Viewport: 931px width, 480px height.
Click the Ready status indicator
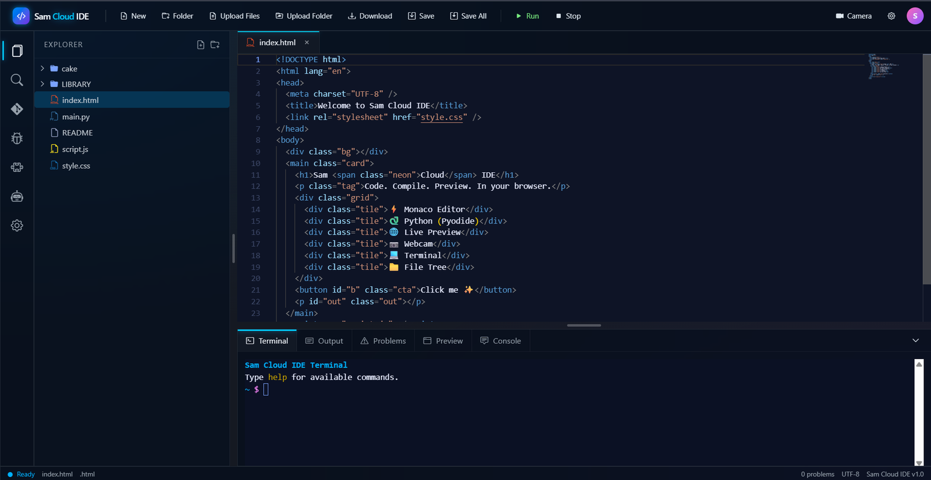click(x=21, y=474)
